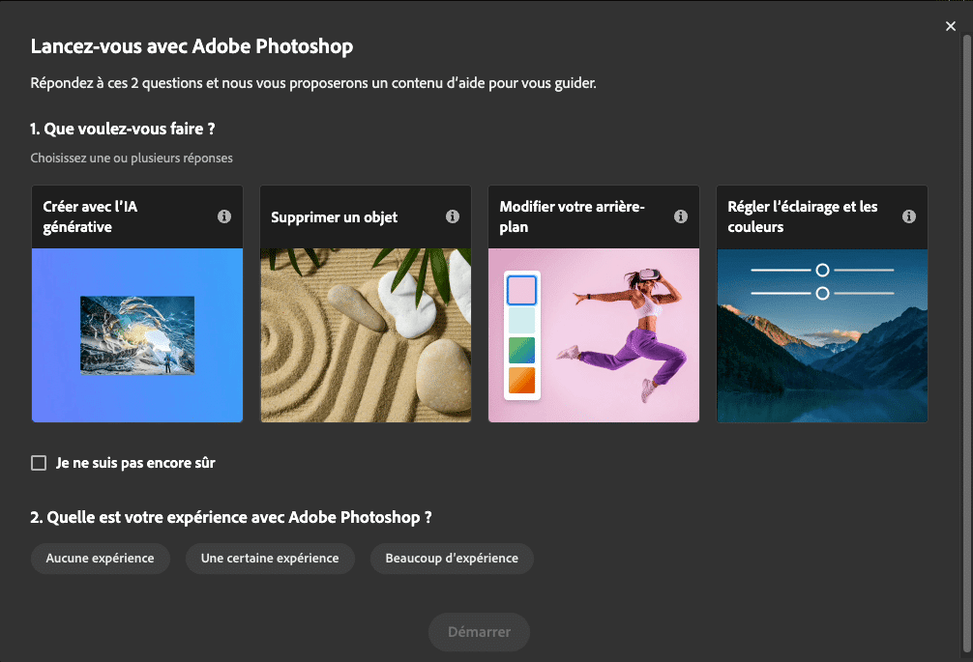Show info for Supprimer un objet
973x662 pixels.
(x=453, y=216)
